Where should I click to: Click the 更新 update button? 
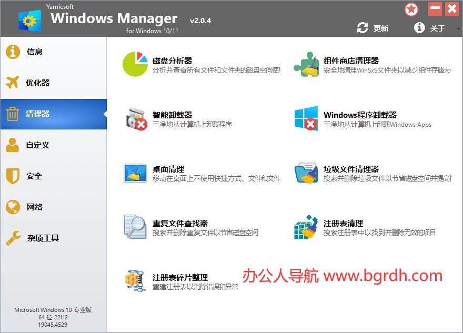coord(373,29)
